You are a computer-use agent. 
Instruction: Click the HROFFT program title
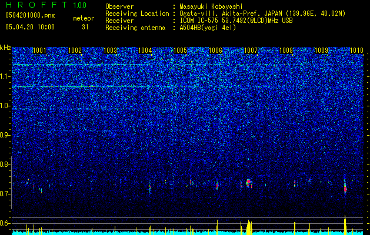pos(36,5)
